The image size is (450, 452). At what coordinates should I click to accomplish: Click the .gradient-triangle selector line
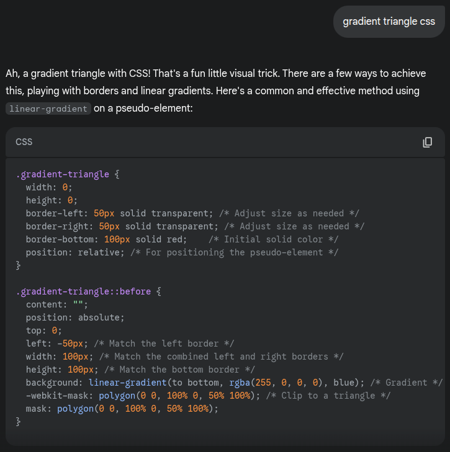point(68,174)
